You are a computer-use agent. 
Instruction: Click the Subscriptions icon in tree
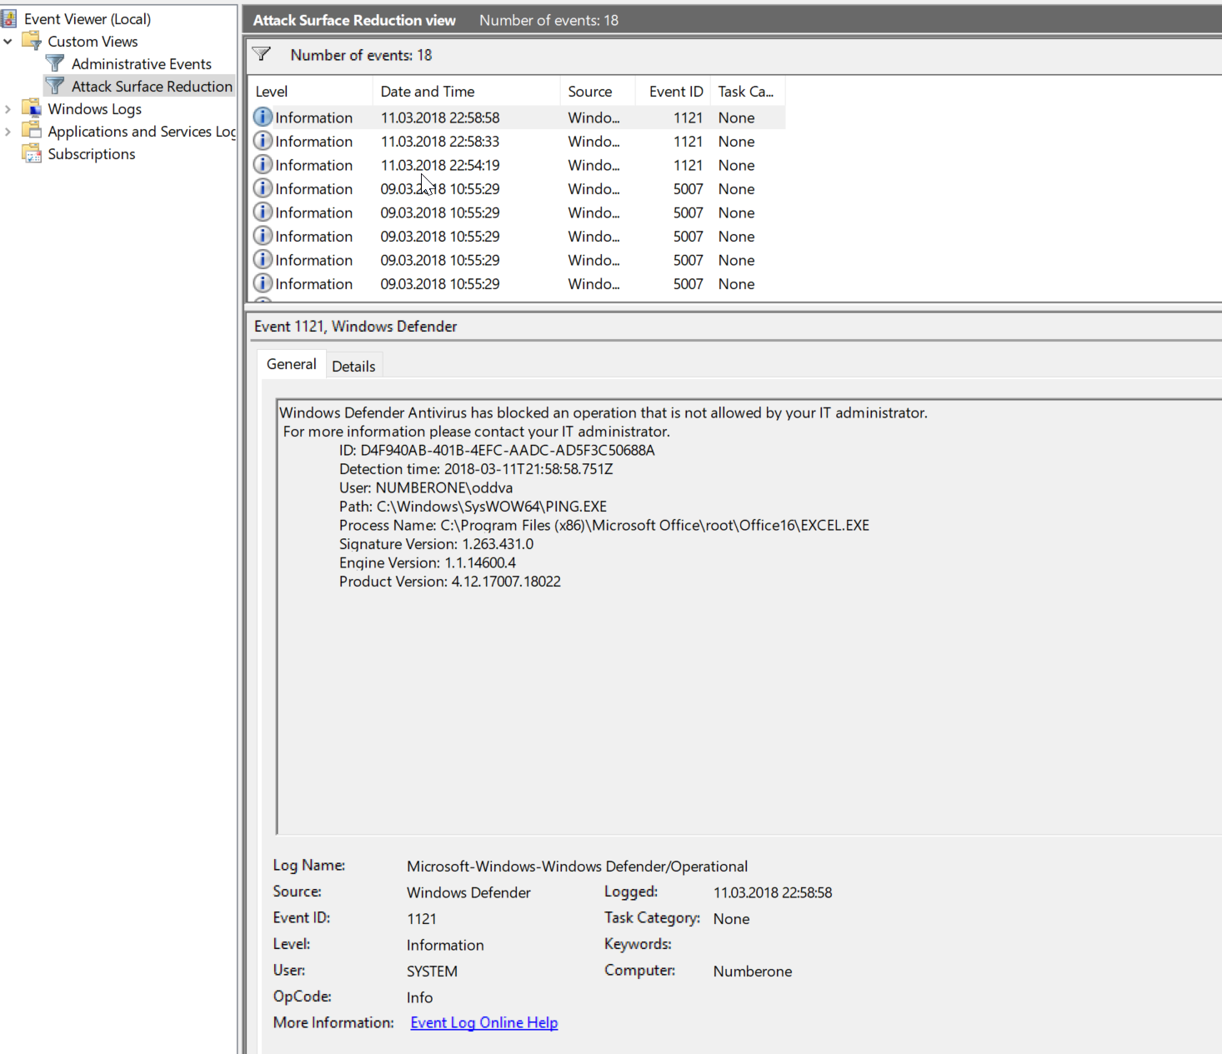click(x=32, y=153)
